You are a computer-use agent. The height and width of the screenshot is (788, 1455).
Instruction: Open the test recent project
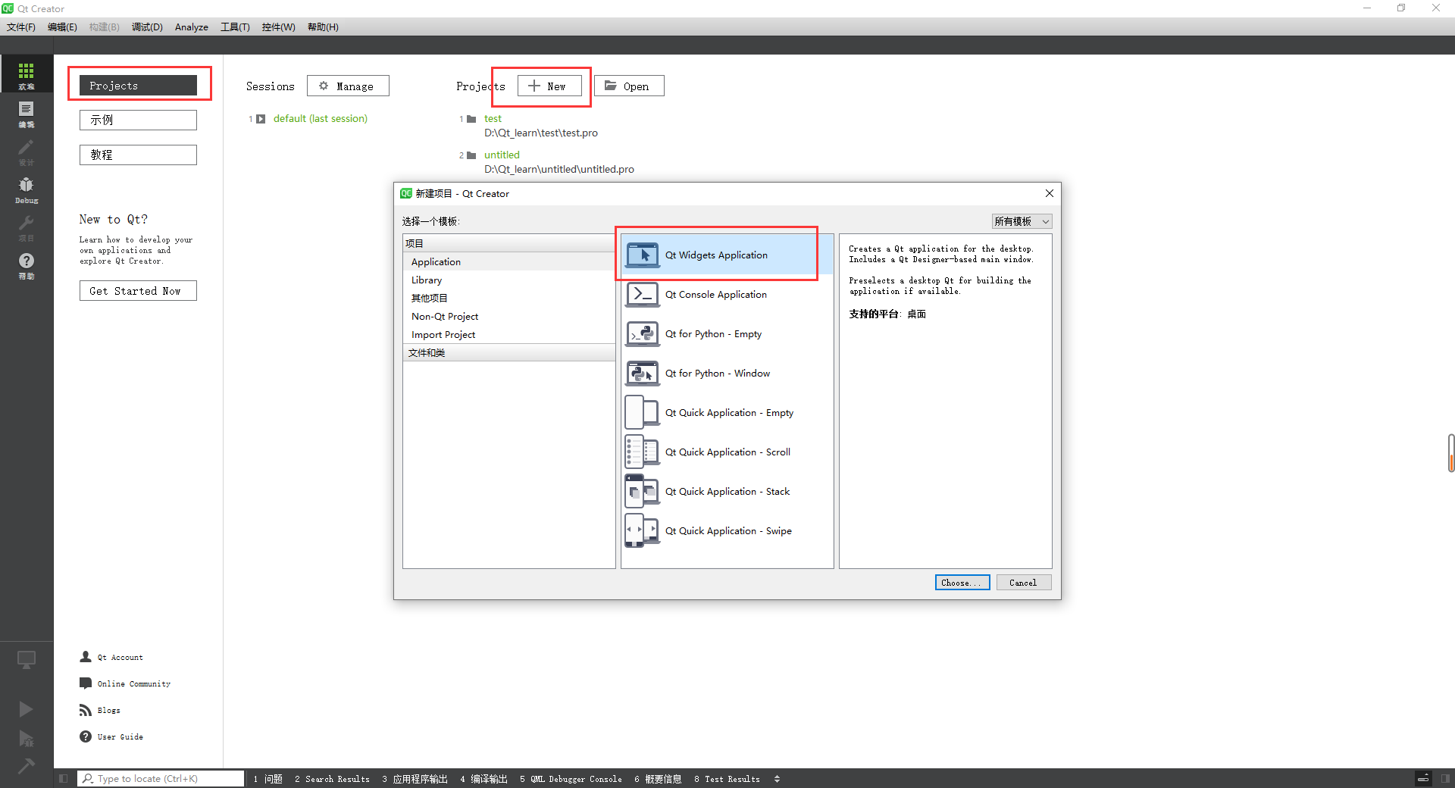pyautogui.click(x=493, y=118)
